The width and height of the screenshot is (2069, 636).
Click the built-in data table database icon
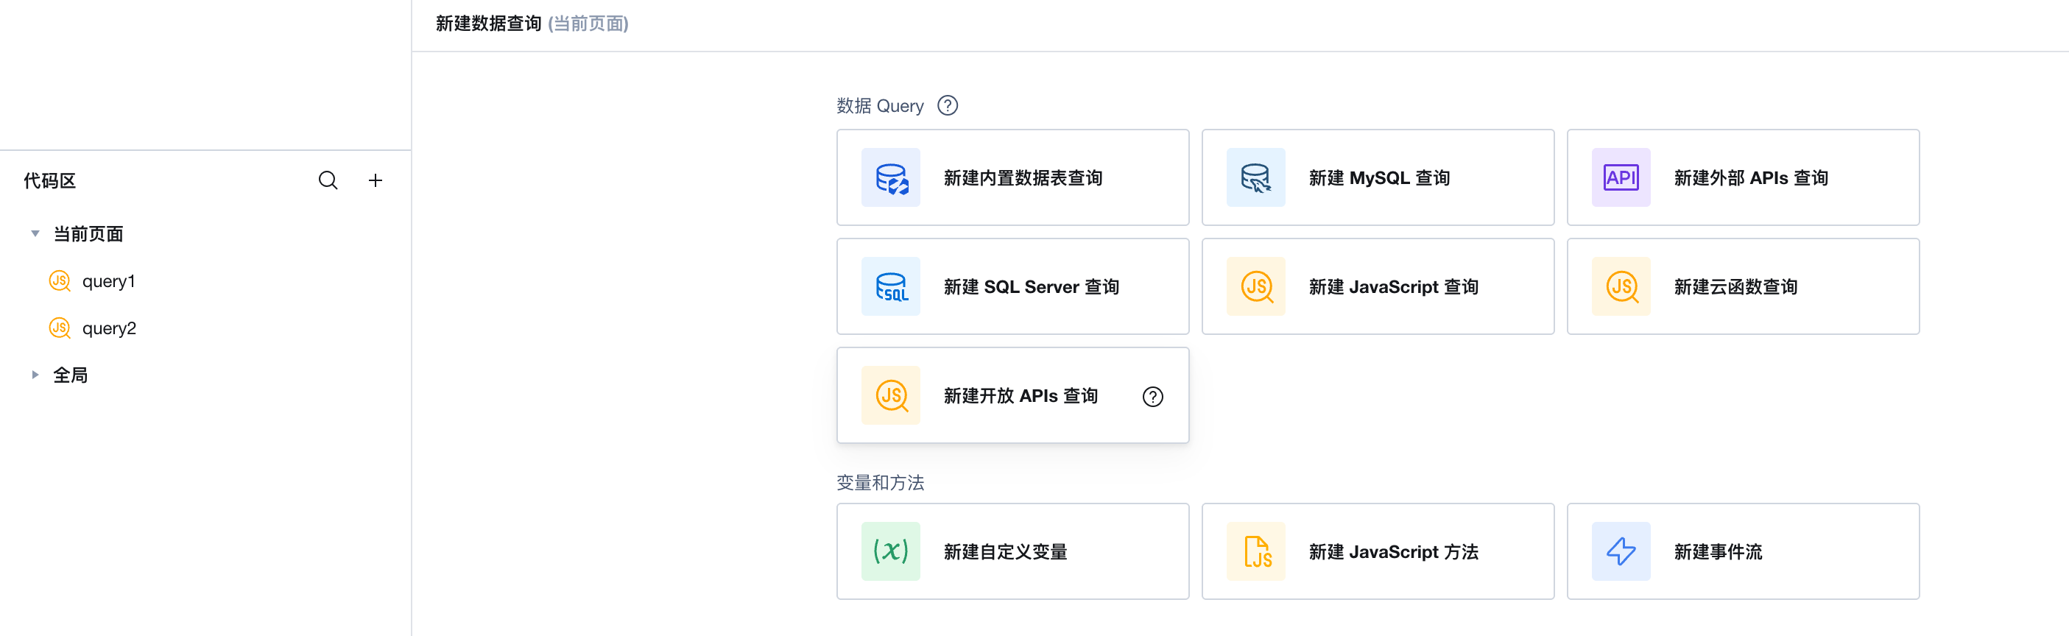point(891,178)
